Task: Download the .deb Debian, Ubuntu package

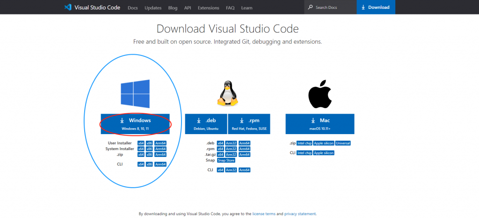Action: click(206, 124)
